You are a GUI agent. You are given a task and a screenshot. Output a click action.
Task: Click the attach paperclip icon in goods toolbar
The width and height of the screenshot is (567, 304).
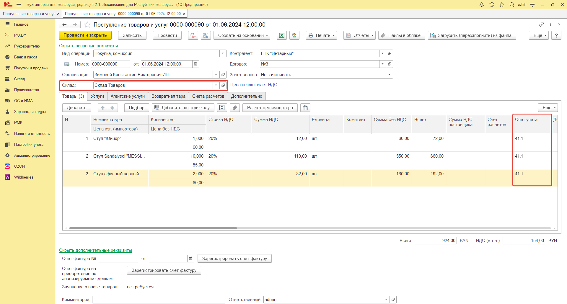click(x=235, y=108)
